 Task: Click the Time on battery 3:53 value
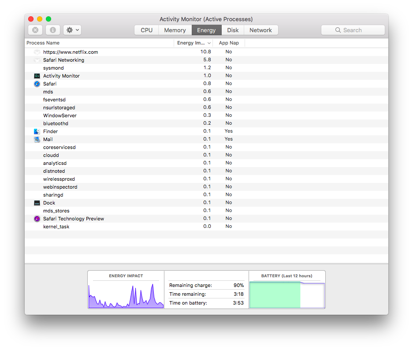pyautogui.click(x=238, y=303)
